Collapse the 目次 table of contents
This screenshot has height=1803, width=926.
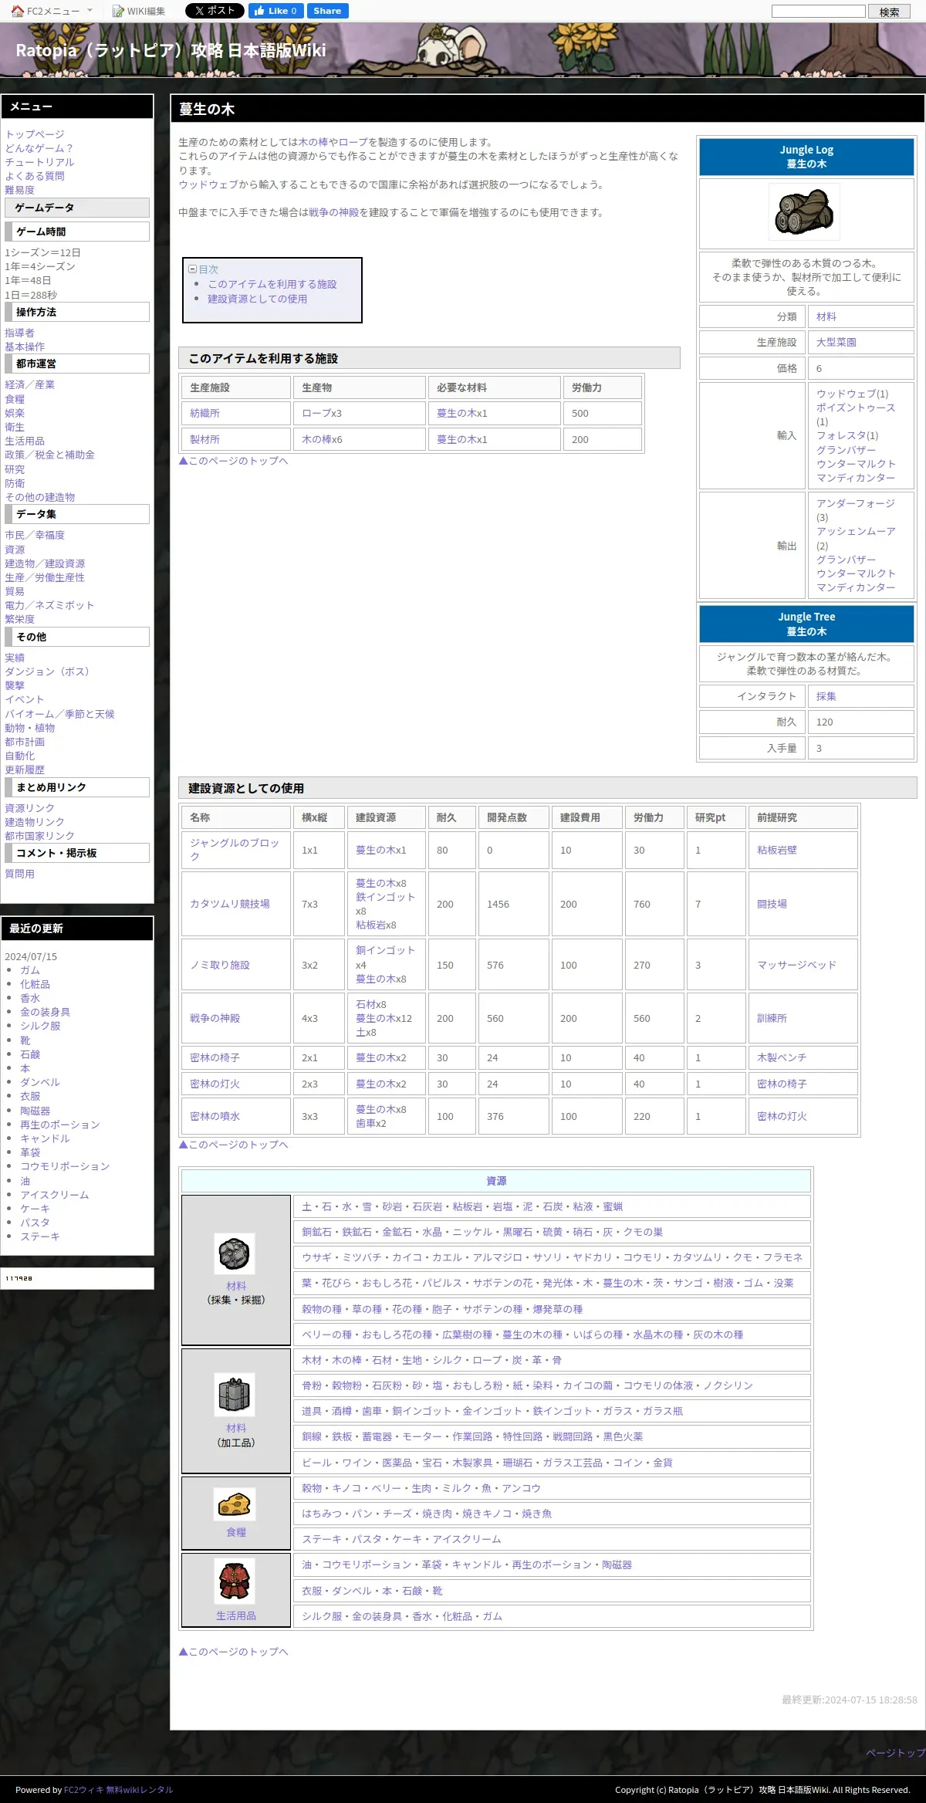(192, 269)
